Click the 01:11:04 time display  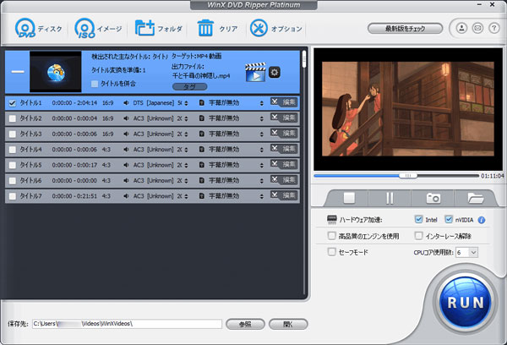tap(493, 176)
